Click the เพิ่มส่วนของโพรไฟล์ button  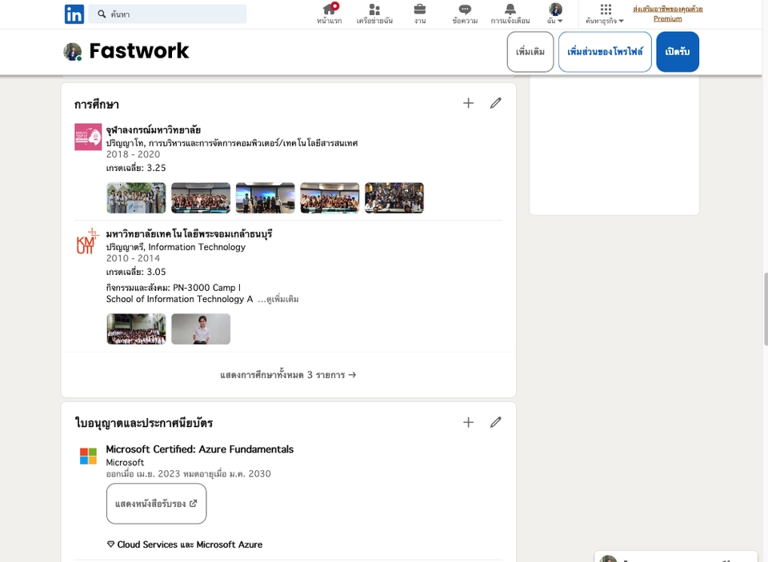coord(605,52)
